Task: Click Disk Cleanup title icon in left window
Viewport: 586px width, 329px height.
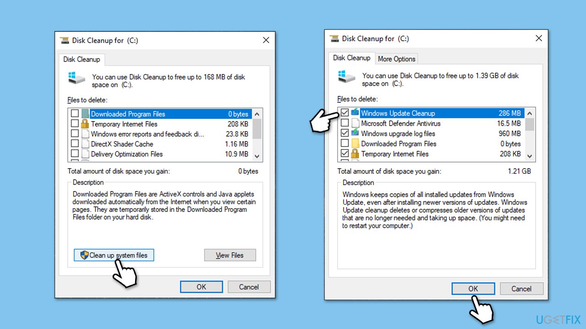Action: pyautogui.click(x=65, y=40)
